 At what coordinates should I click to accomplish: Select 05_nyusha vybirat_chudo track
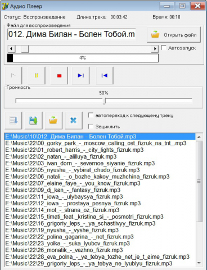[x=100, y=170]
